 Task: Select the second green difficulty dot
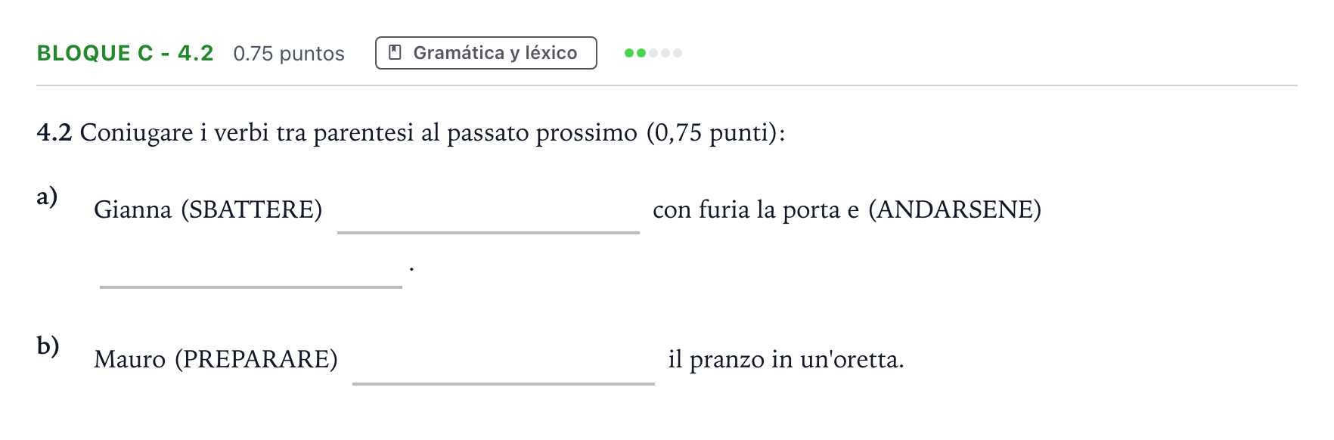tap(641, 53)
